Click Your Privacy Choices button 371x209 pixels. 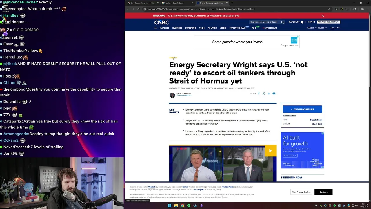[x=301, y=192]
